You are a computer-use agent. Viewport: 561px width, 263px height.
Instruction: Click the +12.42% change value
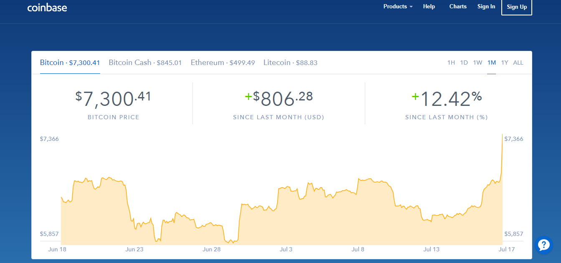point(447,99)
